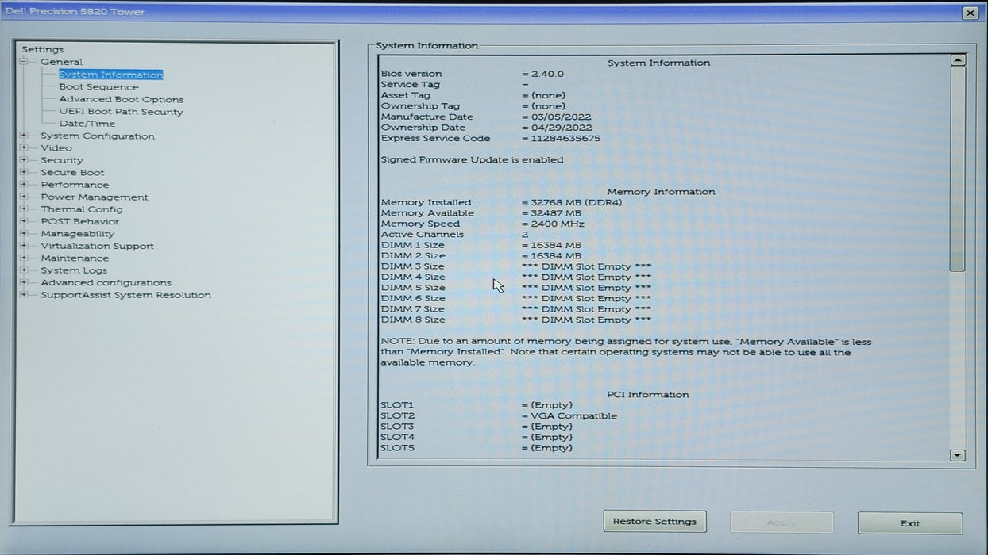988x555 pixels.
Task: Click the scroll up arrow
Action: point(957,60)
